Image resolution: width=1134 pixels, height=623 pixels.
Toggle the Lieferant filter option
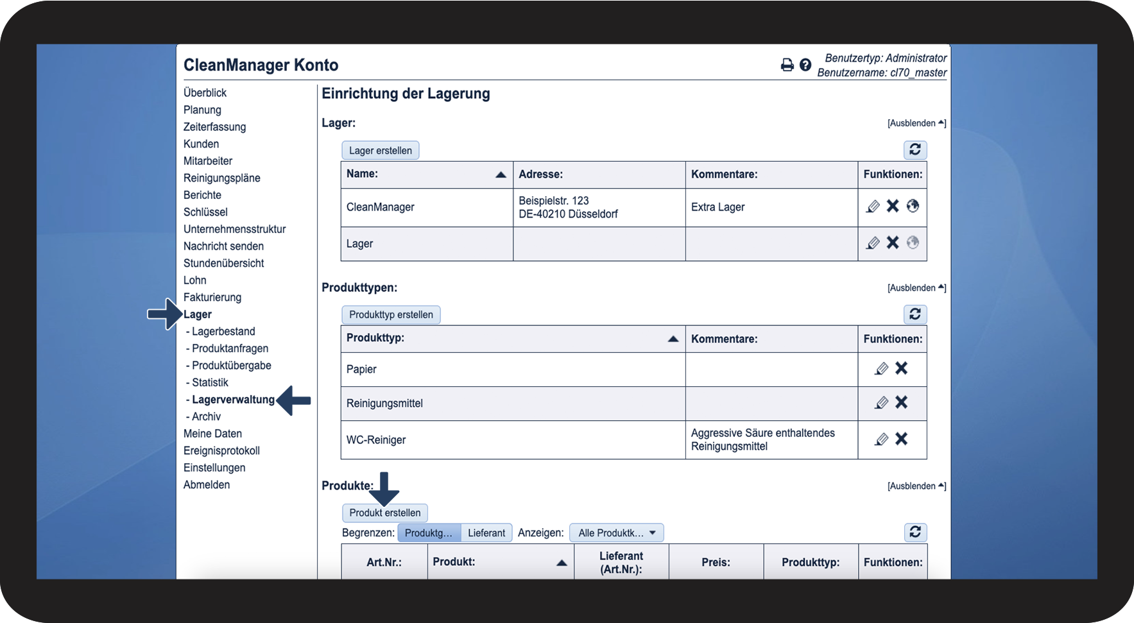click(486, 533)
